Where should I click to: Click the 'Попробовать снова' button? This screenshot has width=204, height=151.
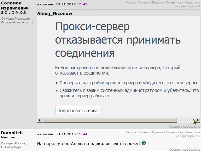pyautogui.click(x=77, y=110)
